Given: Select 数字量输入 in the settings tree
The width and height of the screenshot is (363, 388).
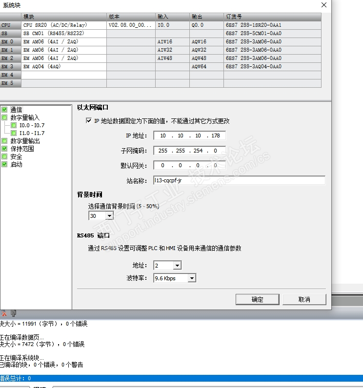Looking at the screenshot, I should (25, 117).
